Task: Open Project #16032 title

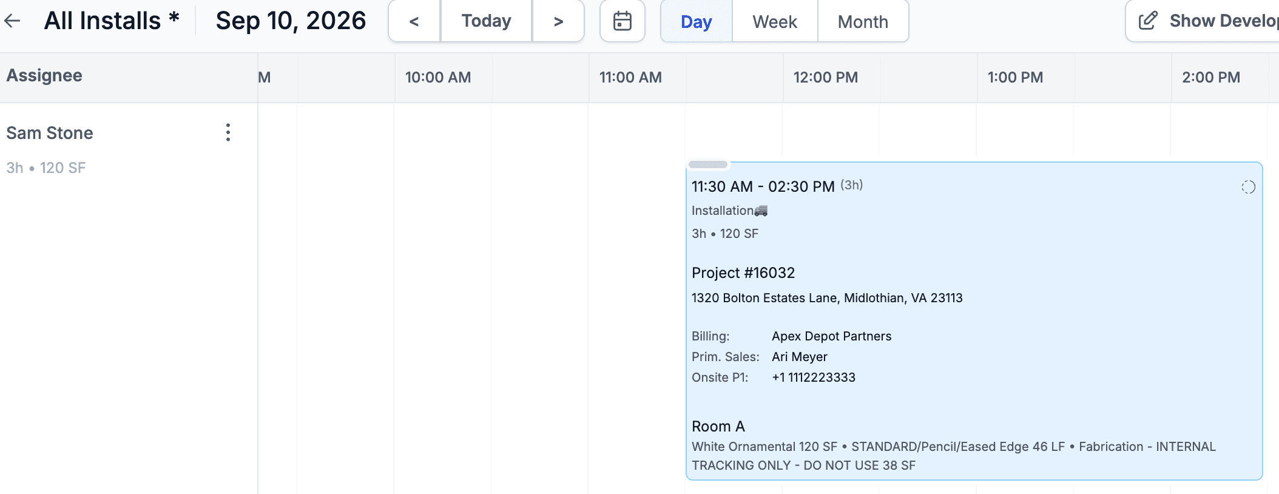Action: pos(743,273)
